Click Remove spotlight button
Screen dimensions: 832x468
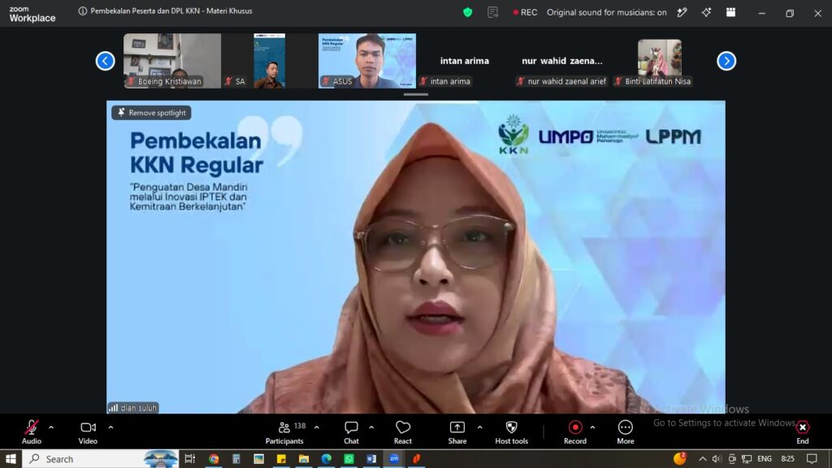click(152, 112)
